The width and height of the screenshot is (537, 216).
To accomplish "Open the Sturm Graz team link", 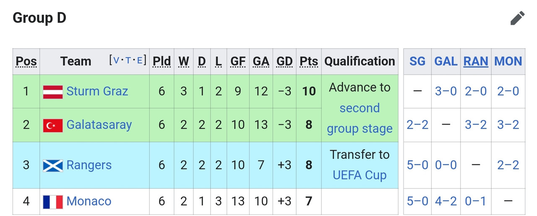I will 97,91.
